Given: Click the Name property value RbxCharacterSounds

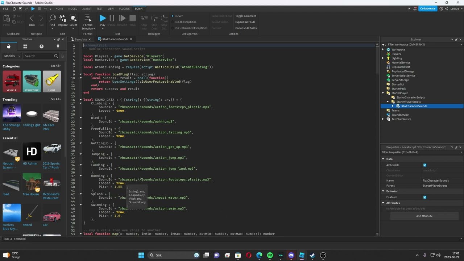Looking at the screenshot, I should point(436,181).
